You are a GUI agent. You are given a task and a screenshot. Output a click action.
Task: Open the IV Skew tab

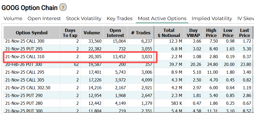pyautogui.click(x=245, y=18)
